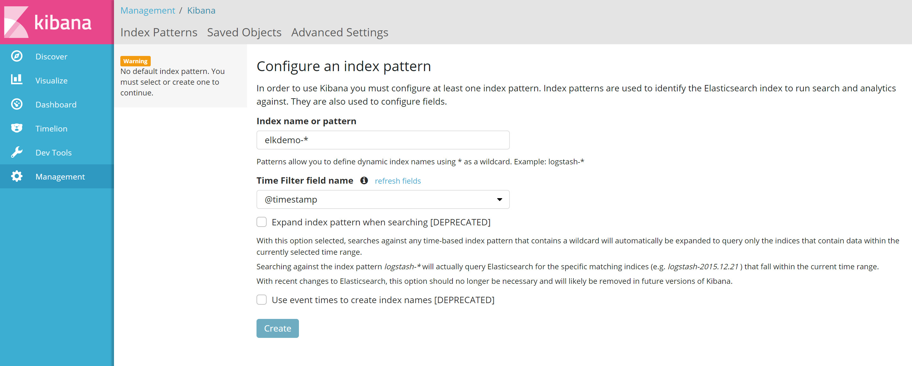Change the selected time field from @timestamp
This screenshot has height=366, width=912.
[x=383, y=199]
